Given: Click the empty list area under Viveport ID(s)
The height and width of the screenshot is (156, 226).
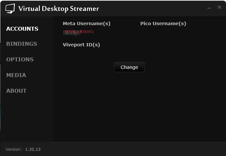Looking at the screenshot, I should [x=81, y=53].
